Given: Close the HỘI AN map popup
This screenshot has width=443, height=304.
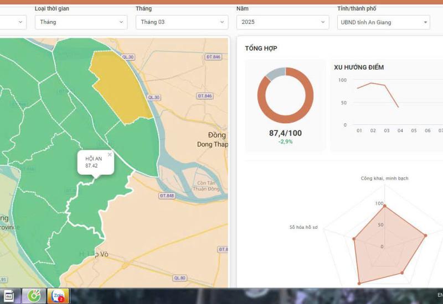Looking at the screenshot, I should [x=110, y=155].
